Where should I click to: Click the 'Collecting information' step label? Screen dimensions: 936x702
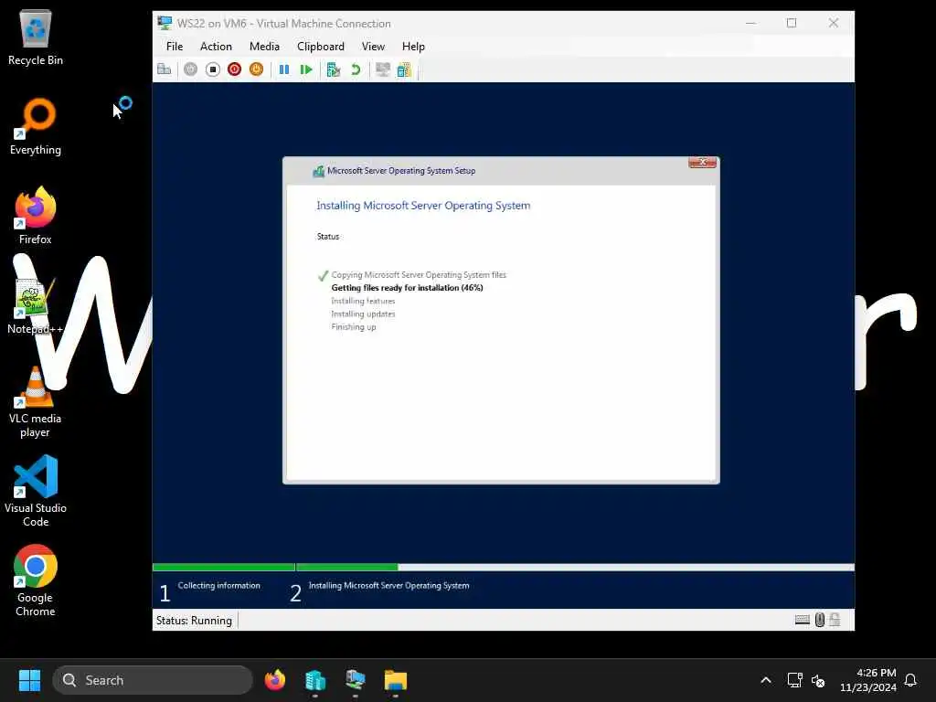pos(219,586)
